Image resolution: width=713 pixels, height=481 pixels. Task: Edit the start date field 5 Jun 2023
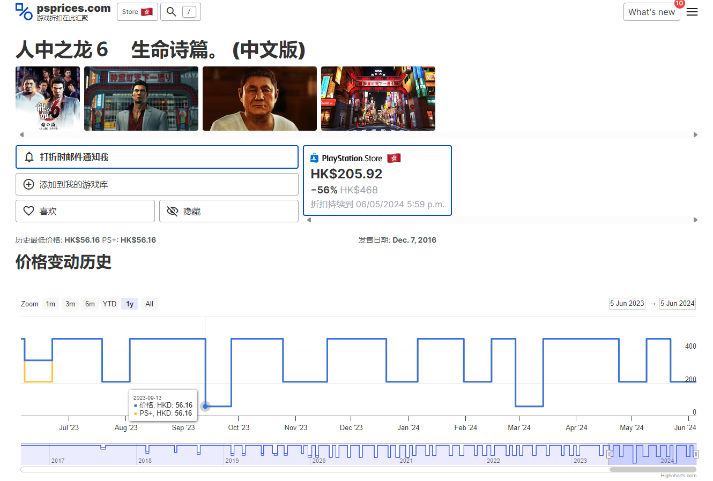[627, 303]
